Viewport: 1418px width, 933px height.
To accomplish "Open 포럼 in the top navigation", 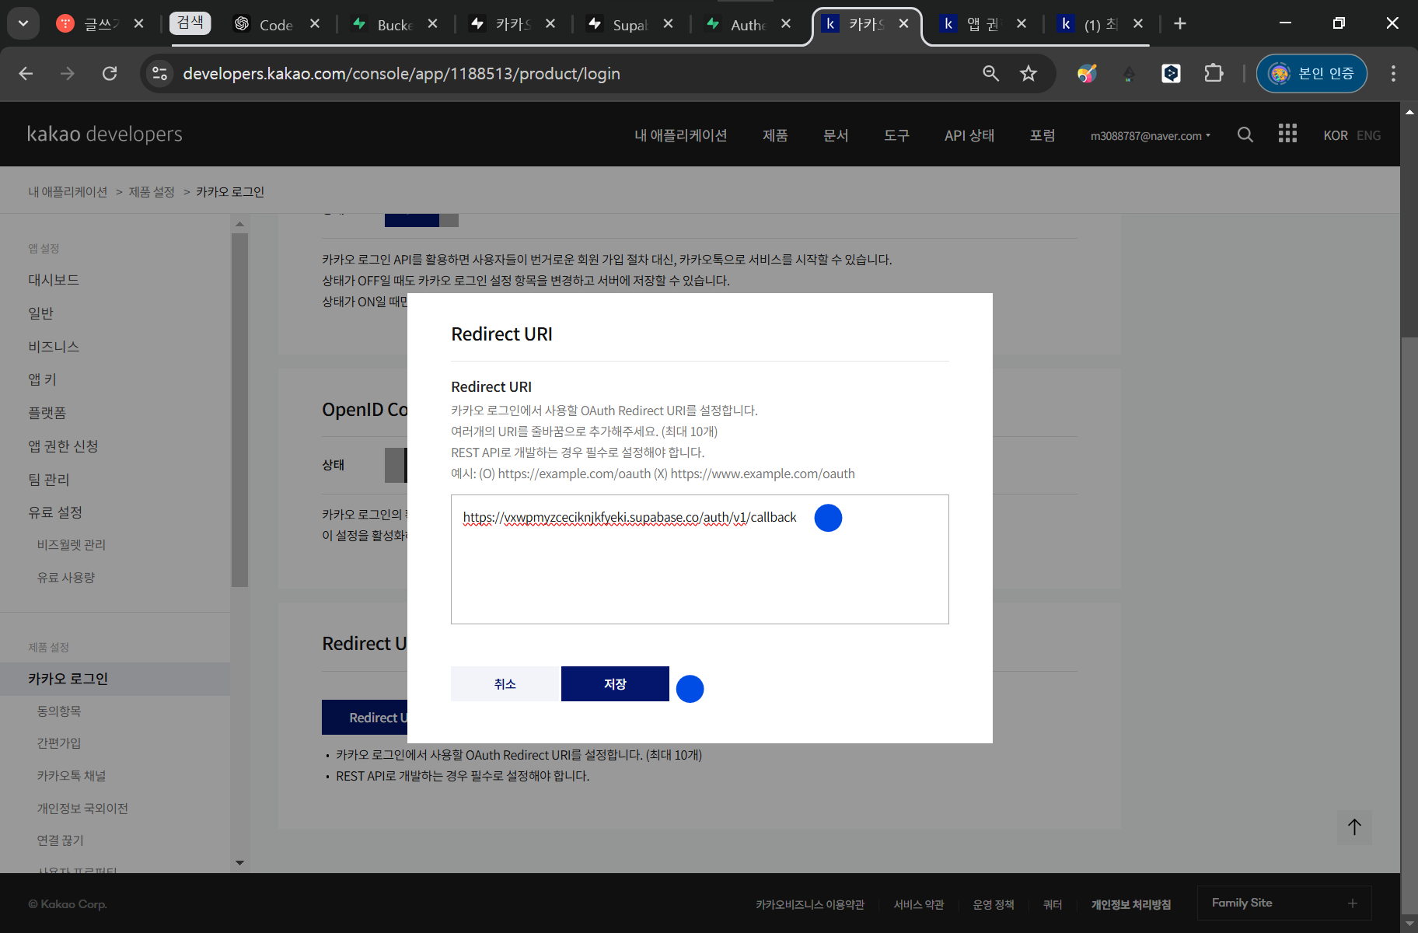I will click(x=1043, y=135).
